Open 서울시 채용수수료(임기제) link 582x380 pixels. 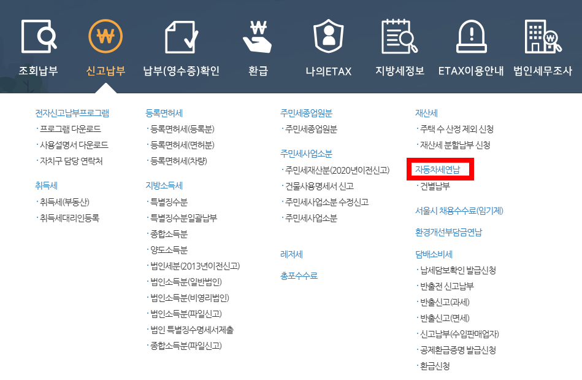459,211
